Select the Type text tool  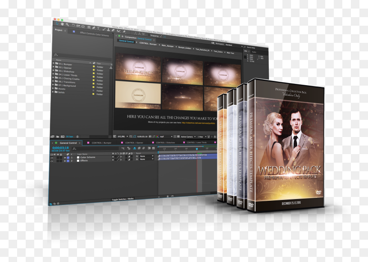coord(98,28)
